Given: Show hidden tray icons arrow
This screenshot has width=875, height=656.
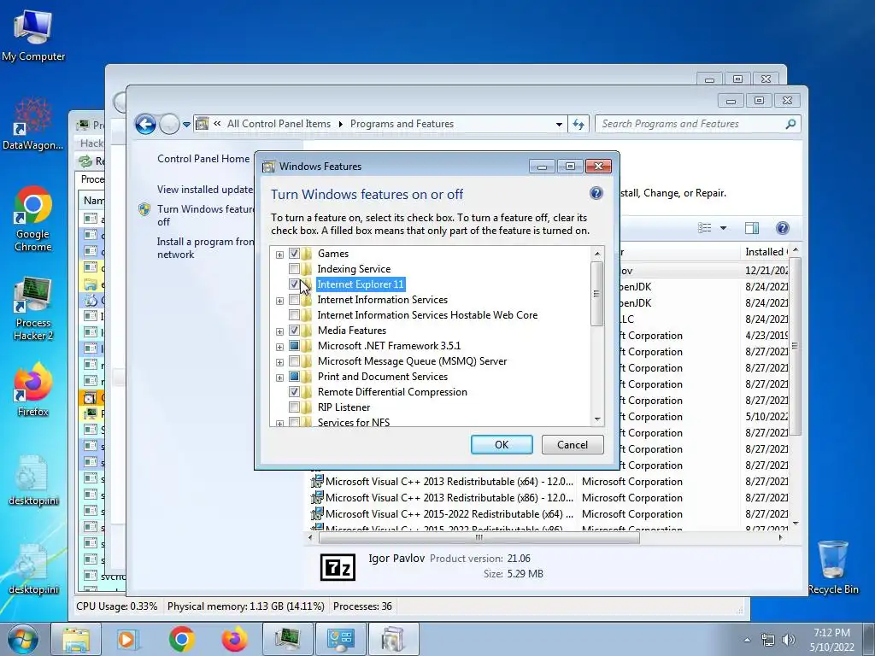Looking at the screenshot, I should [x=747, y=640].
